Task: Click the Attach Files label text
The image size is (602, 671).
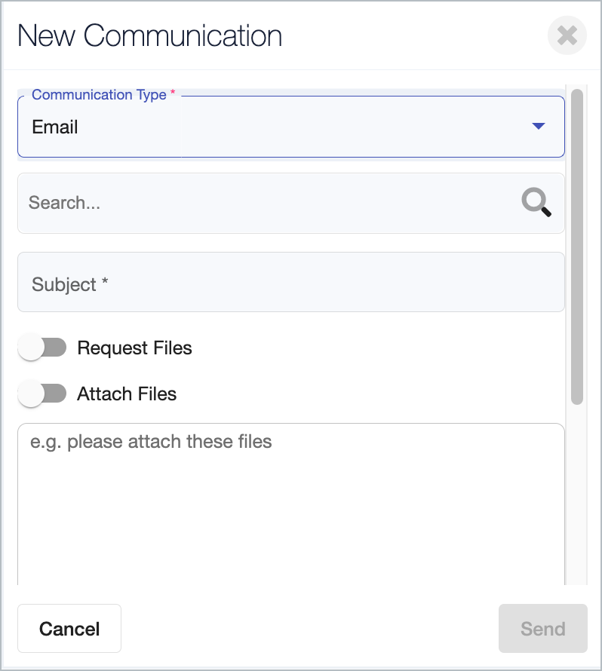Action: click(127, 394)
